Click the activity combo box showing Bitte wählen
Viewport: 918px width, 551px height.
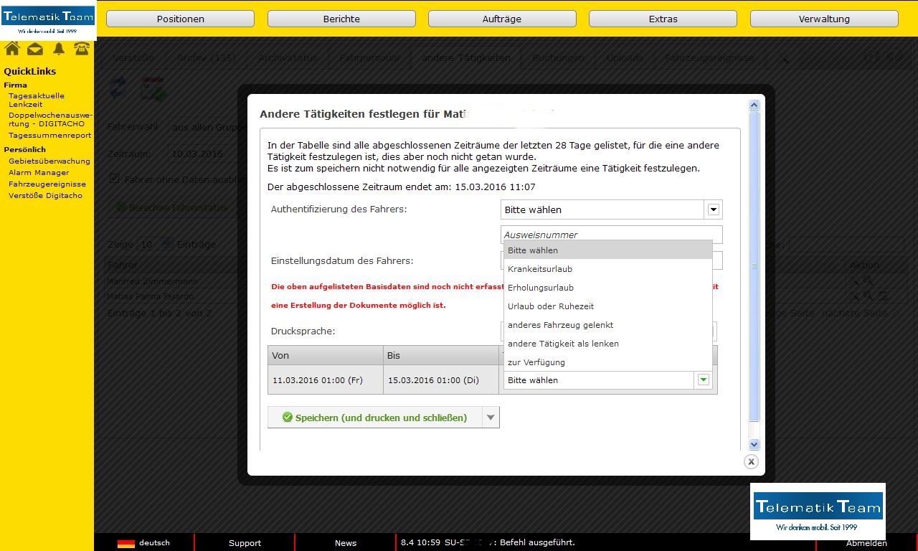point(608,380)
